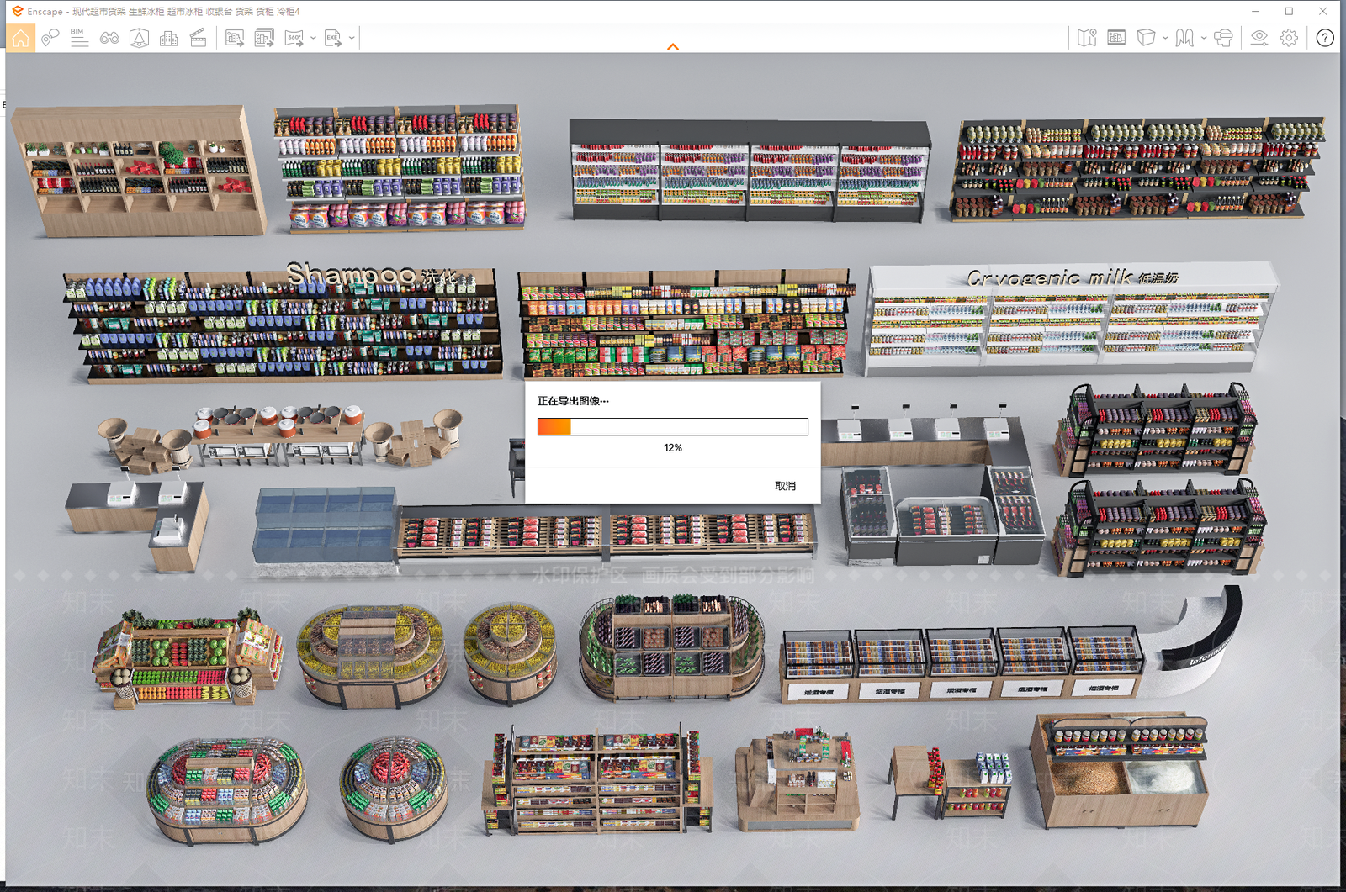This screenshot has height=892, width=1346.
Task: Click the EXE standalone export icon
Action: pyautogui.click(x=333, y=38)
